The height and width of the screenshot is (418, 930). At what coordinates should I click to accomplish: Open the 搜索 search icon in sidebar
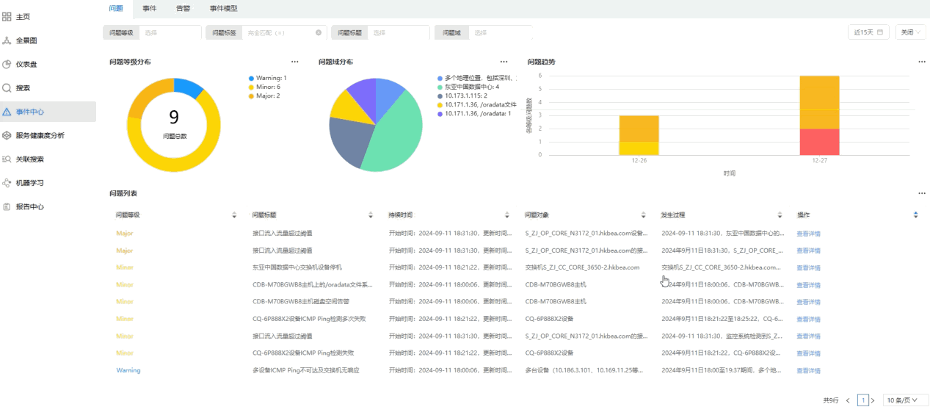tap(7, 87)
